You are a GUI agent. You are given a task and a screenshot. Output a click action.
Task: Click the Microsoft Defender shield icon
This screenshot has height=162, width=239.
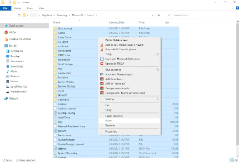click(102, 59)
